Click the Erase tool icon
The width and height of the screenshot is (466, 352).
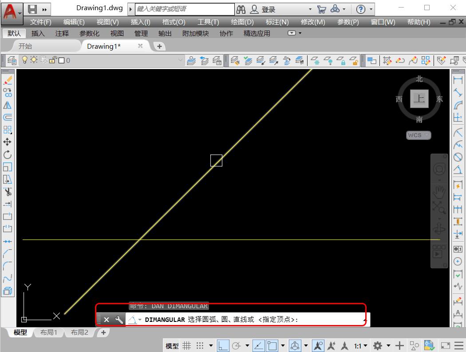(8, 80)
